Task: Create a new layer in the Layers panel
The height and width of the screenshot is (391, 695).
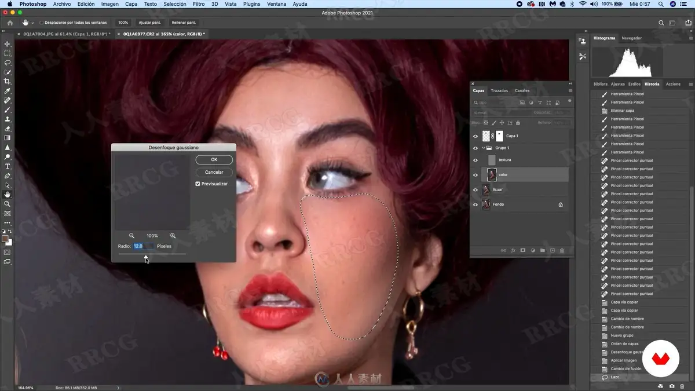Action: point(552,250)
